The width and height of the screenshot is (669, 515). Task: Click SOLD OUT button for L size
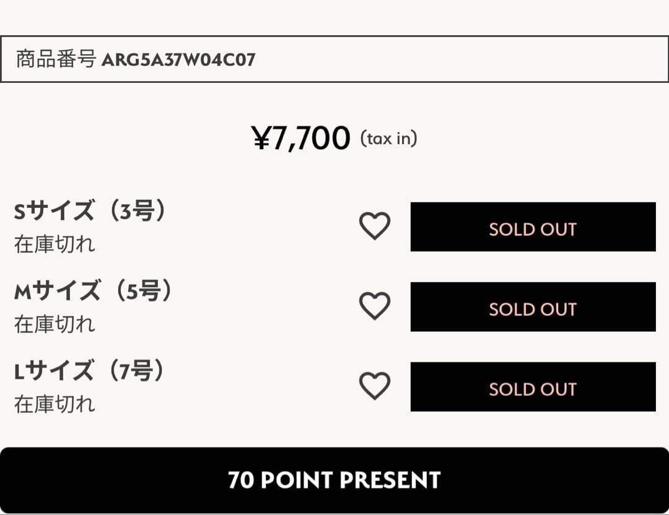[x=533, y=387]
